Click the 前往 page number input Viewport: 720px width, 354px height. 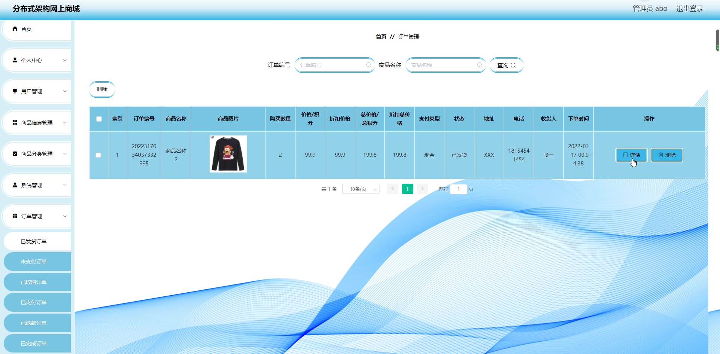coord(458,189)
